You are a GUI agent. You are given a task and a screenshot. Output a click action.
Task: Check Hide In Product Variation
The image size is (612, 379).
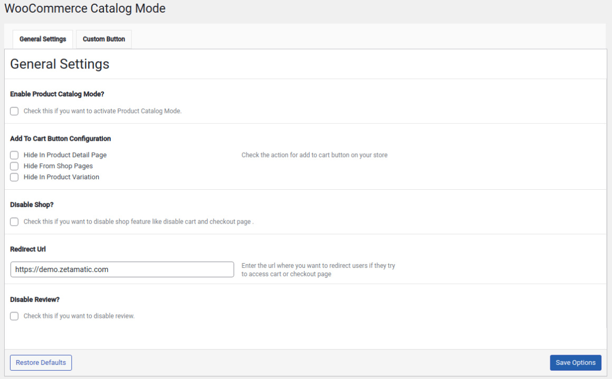click(x=14, y=177)
